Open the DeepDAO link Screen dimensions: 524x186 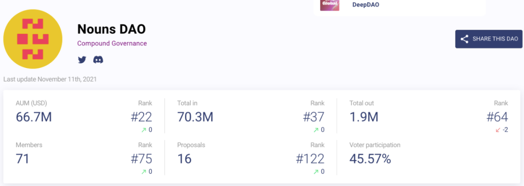[366, 5]
